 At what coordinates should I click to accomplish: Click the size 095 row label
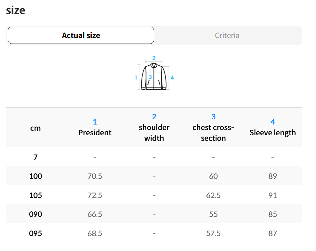tap(35, 233)
